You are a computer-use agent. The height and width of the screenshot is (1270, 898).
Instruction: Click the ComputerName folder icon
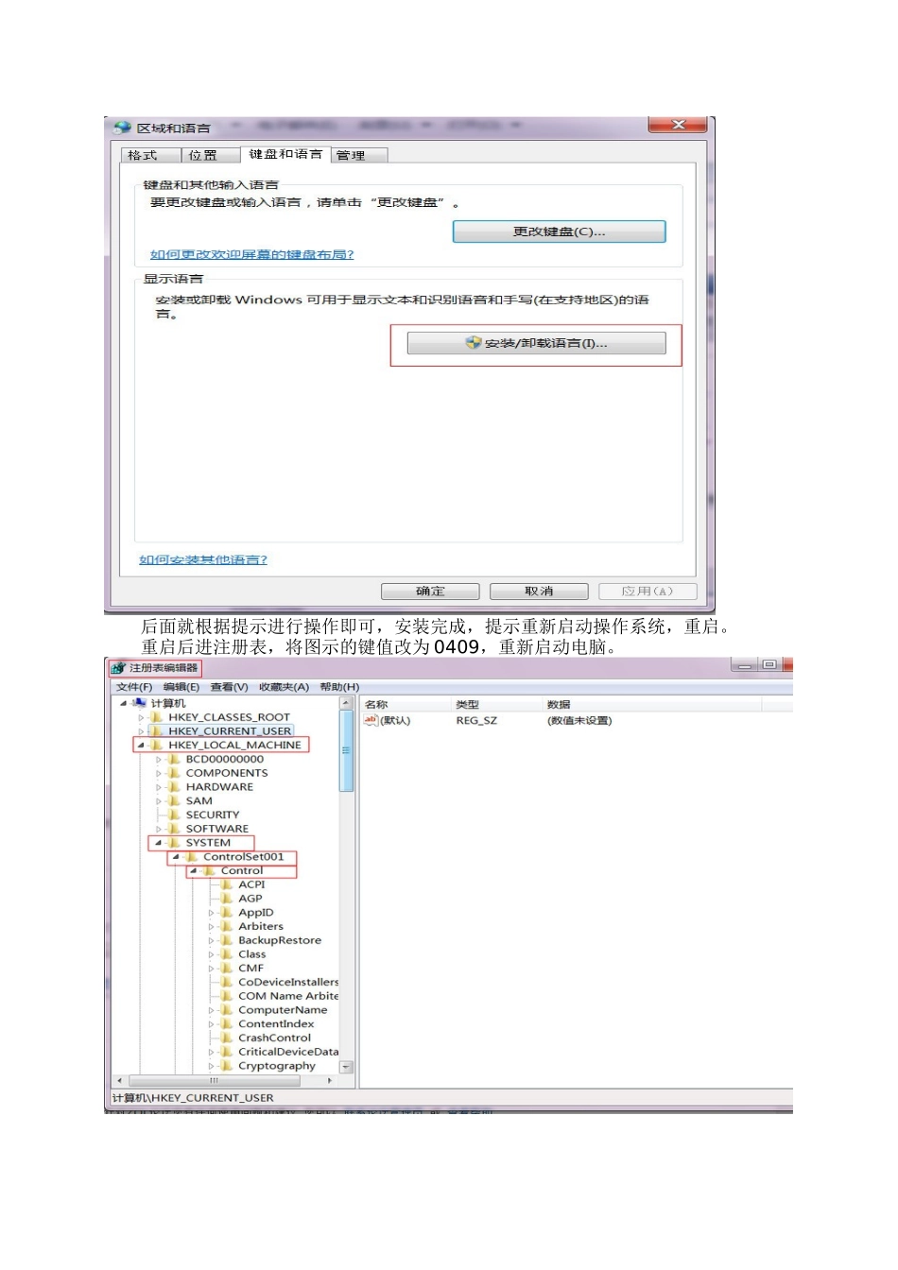coord(227,1010)
